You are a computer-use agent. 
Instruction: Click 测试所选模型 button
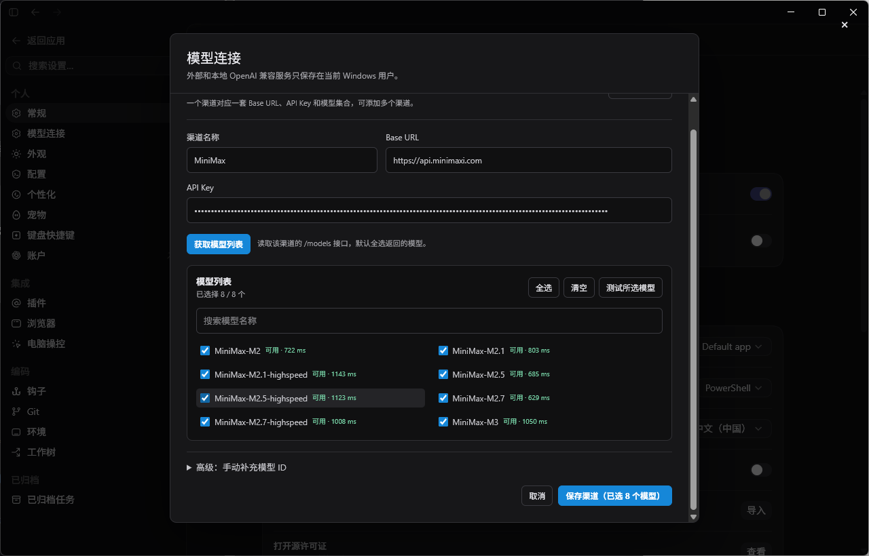[631, 287]
